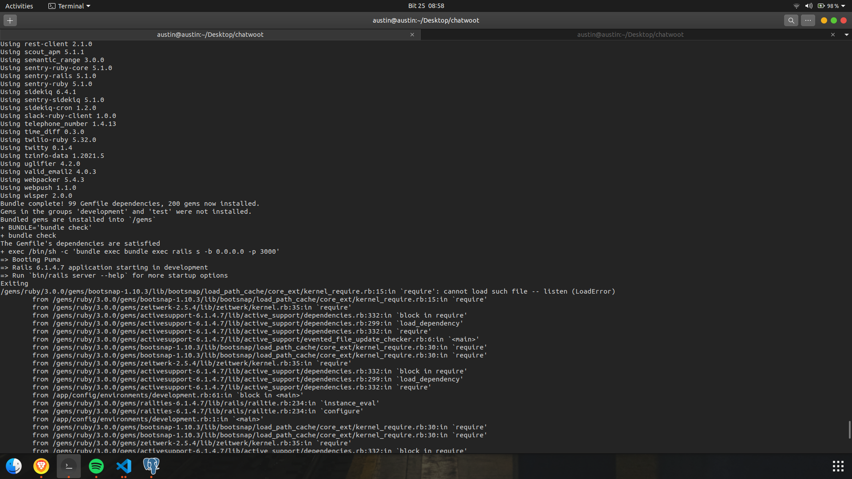Screen dimensions: 852x479
Task: Open the blue face-style file manager in the dock
Action: 14,466
